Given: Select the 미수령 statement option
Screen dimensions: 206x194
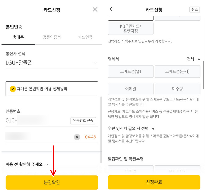Looking at the screenshot, I should pyautogui.click(x=177, y=89).
